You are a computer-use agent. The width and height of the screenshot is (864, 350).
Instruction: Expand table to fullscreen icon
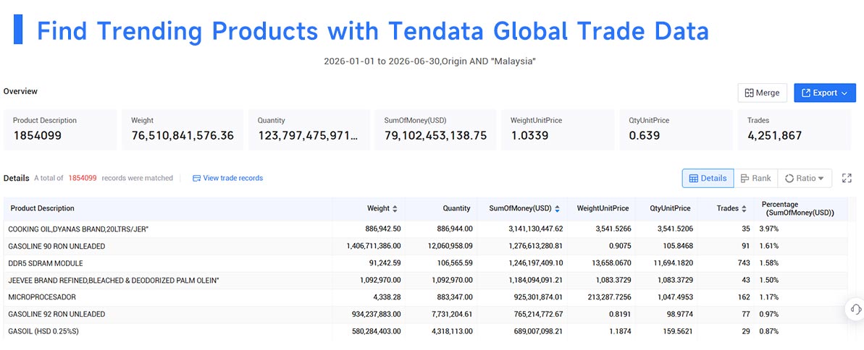(847, 179)
